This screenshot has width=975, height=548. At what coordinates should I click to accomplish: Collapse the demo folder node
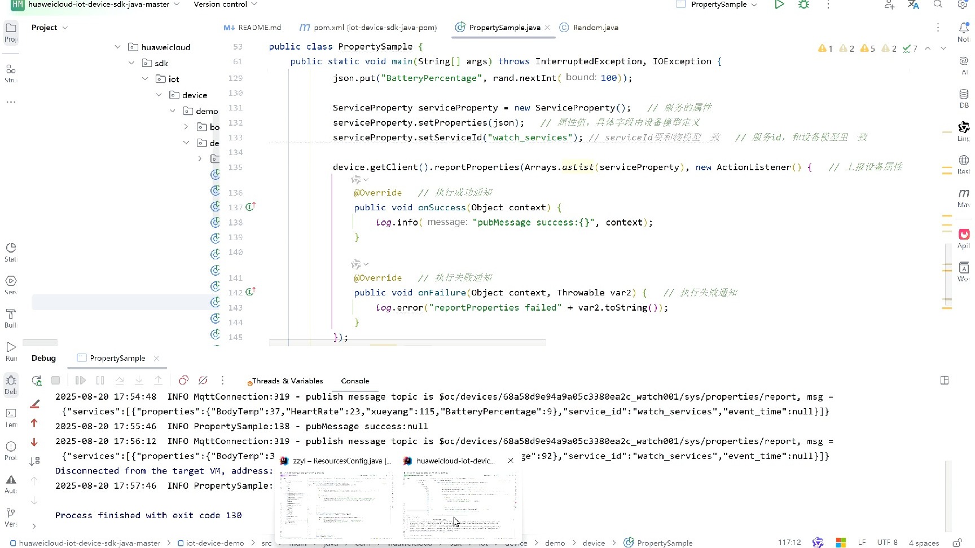[x=173, y=111]
